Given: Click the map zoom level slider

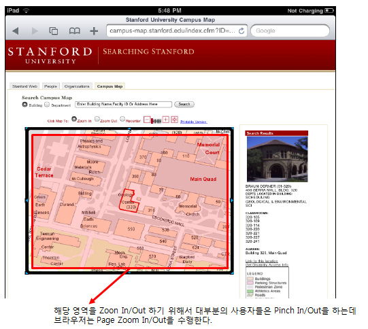Looking at the screenshot, I should (156, 121).
